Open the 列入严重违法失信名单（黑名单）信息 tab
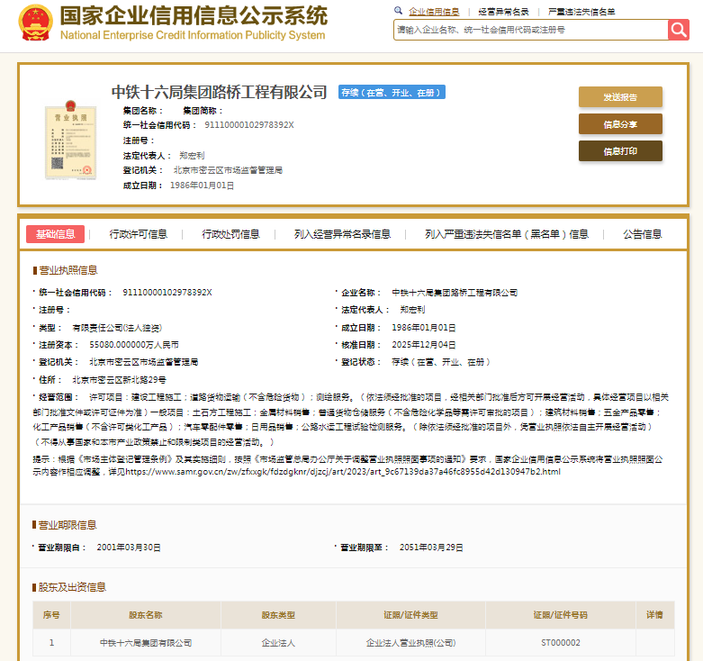The height and width of the screenshot is (661, 703). click(x=507, y=234)
